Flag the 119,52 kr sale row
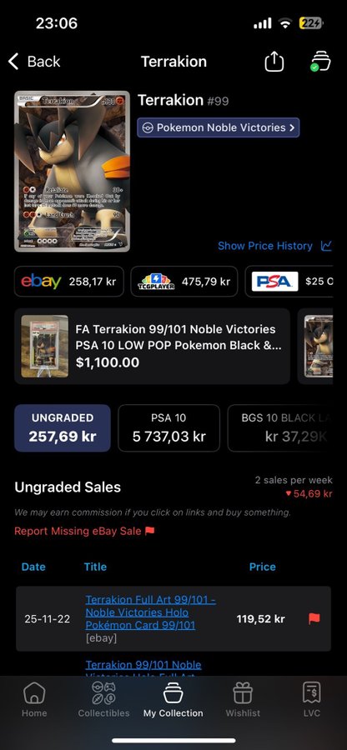 [x=314, y=619]
